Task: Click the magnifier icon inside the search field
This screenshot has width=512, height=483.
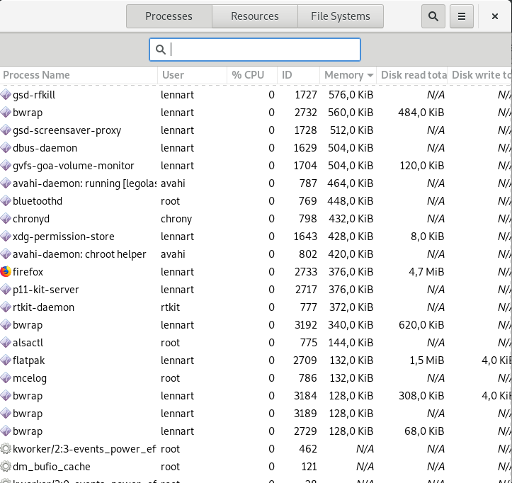Action: [x=160, y=50]
